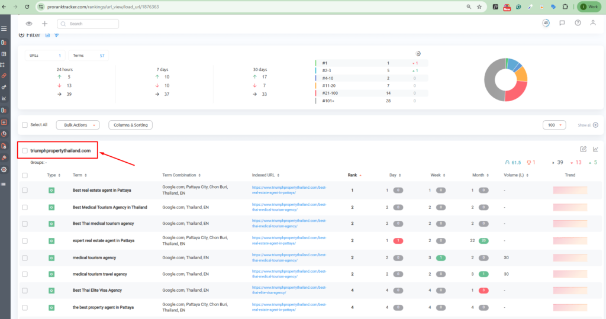Open the red plus-square sidebar icon
The height and width of the screenshot is (319, 606).
(4, 122)
